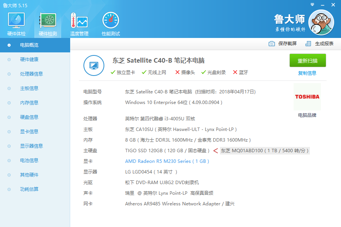This screenshot has height=227, width=341.
Task: Open the title bar dropdown menu arrow
Action: pos(312,5)
